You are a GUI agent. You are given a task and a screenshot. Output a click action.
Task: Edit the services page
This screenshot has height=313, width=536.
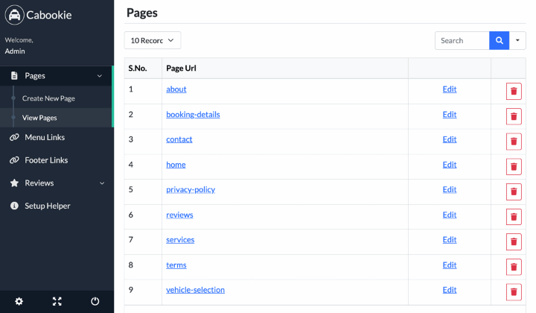click(450, 240)
